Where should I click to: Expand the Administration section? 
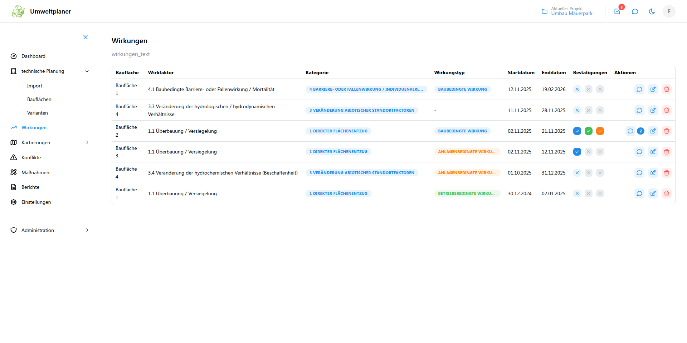(87, 230)
